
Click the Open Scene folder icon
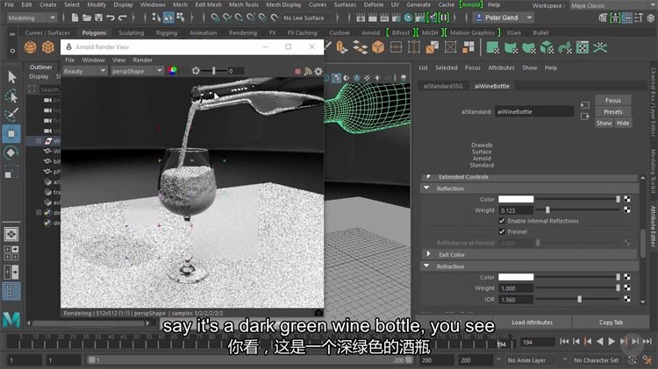coord(87,18)
